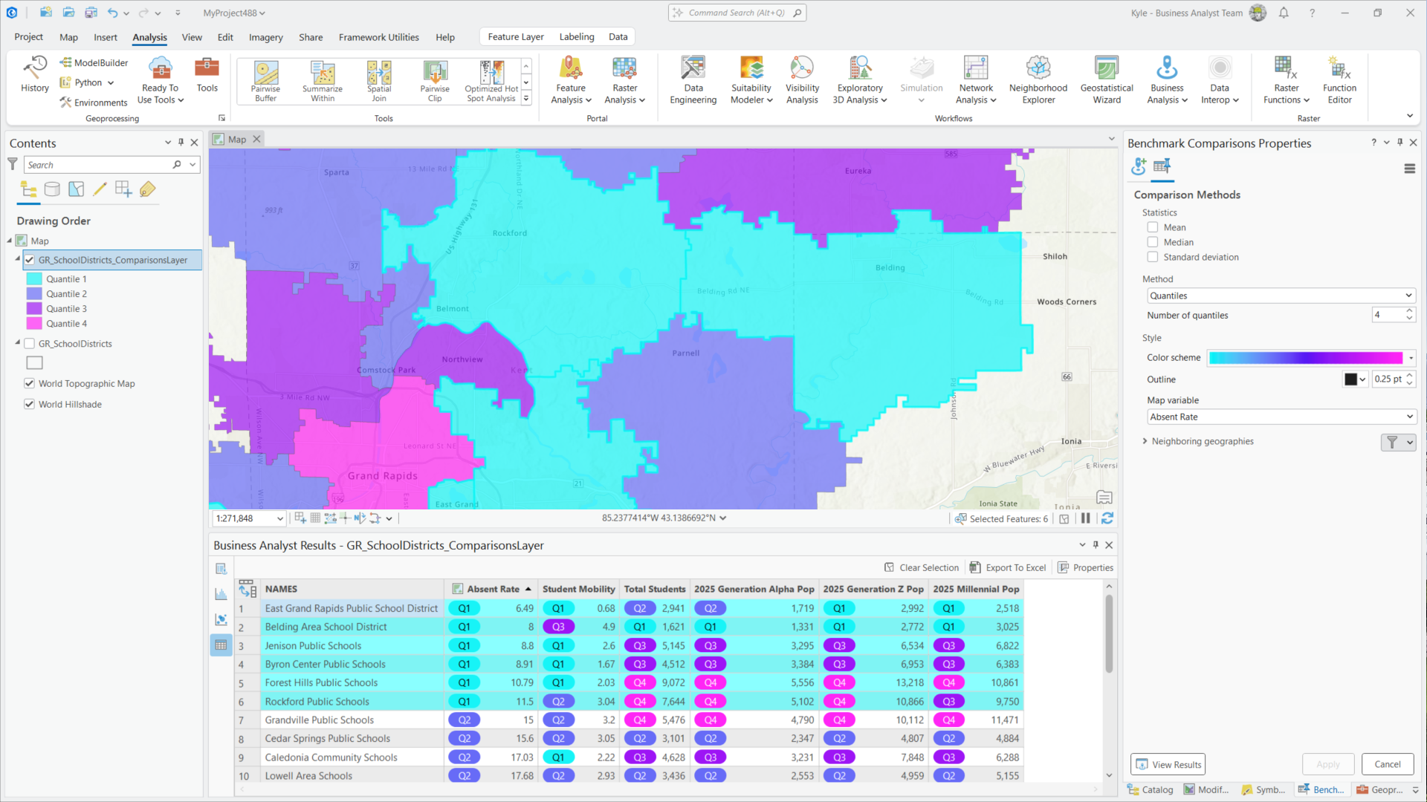Open the Map variable Absent Rate dropdown

tap(1281, 417)
